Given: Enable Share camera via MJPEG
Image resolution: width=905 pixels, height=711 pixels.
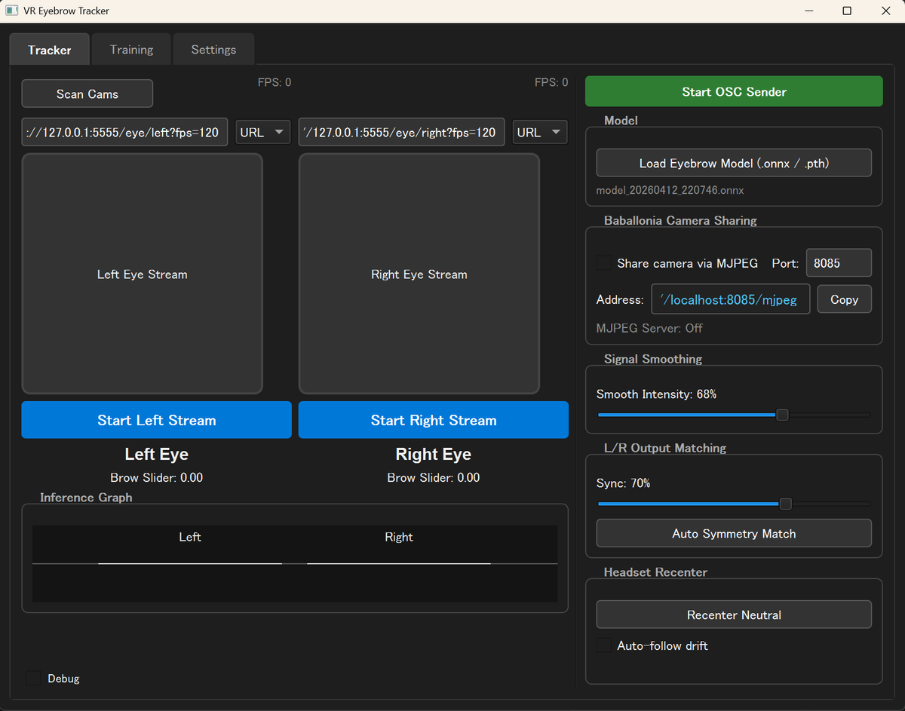Looking at the screenshot, I should [x=604, y=263].
